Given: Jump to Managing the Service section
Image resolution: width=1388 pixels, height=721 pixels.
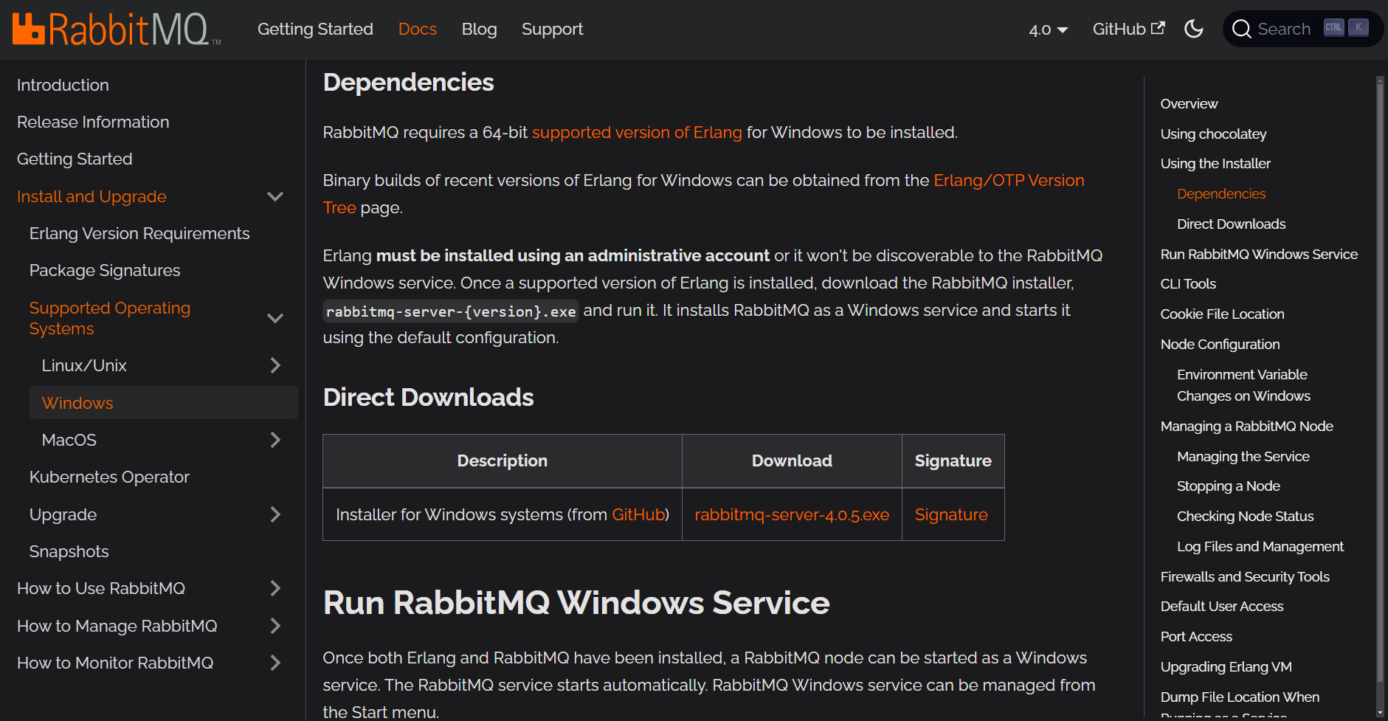Looking at the screenshot, I should pos(1243,456).
